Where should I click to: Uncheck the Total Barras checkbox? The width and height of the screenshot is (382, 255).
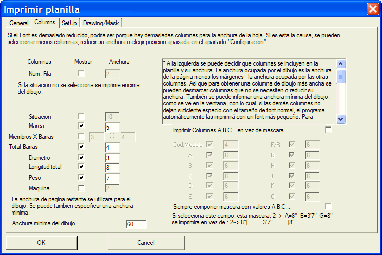pos(81,147)
